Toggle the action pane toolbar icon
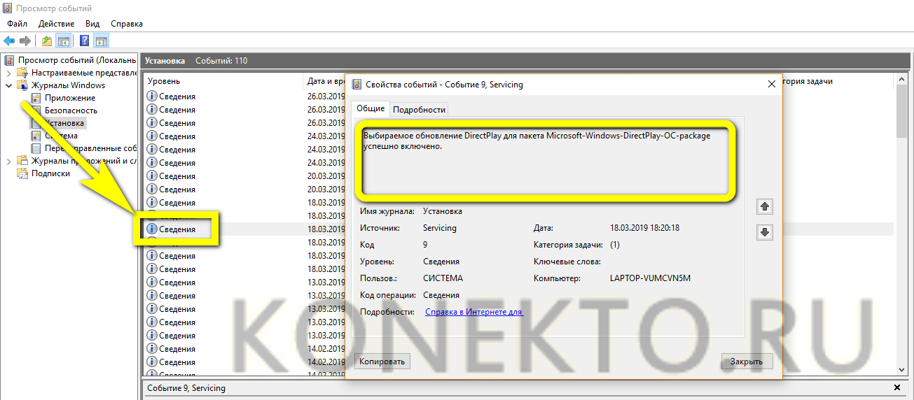914x400 pixels. pos(101,41)
